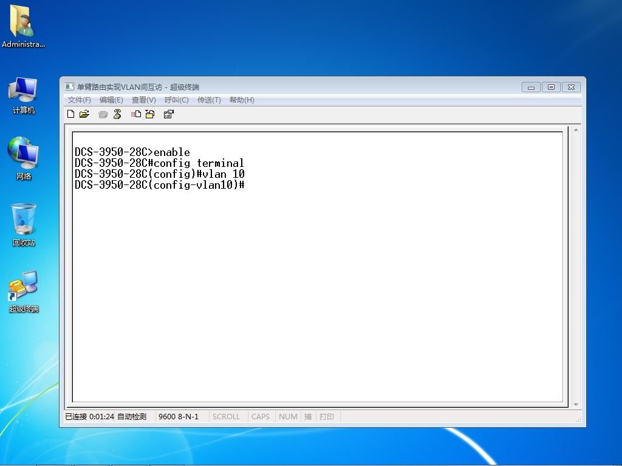Open the 查看(V) menu
The height and width of the screenshot is (466, 622).
[x=143, y=100]
